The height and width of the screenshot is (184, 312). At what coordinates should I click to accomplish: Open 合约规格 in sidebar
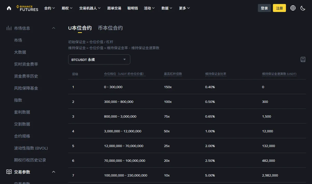22,136
